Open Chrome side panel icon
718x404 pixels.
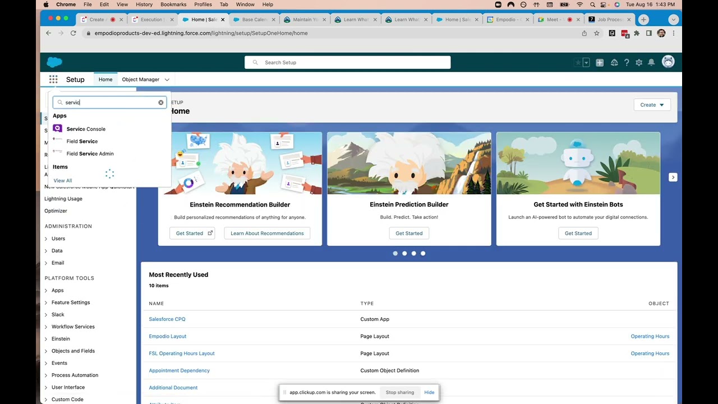tap(649, 33)
